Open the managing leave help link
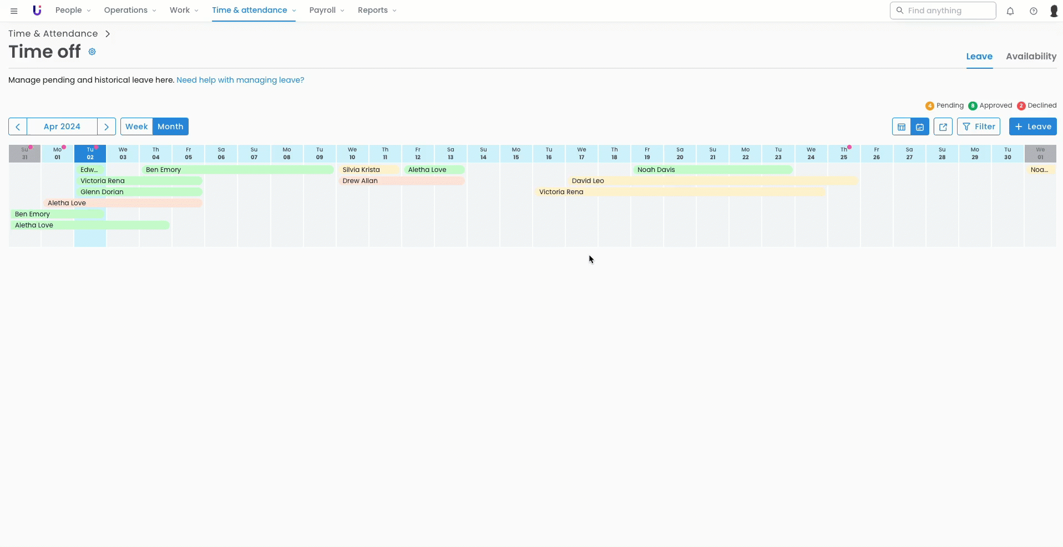The image size is (1063, 547). point(240,80)
